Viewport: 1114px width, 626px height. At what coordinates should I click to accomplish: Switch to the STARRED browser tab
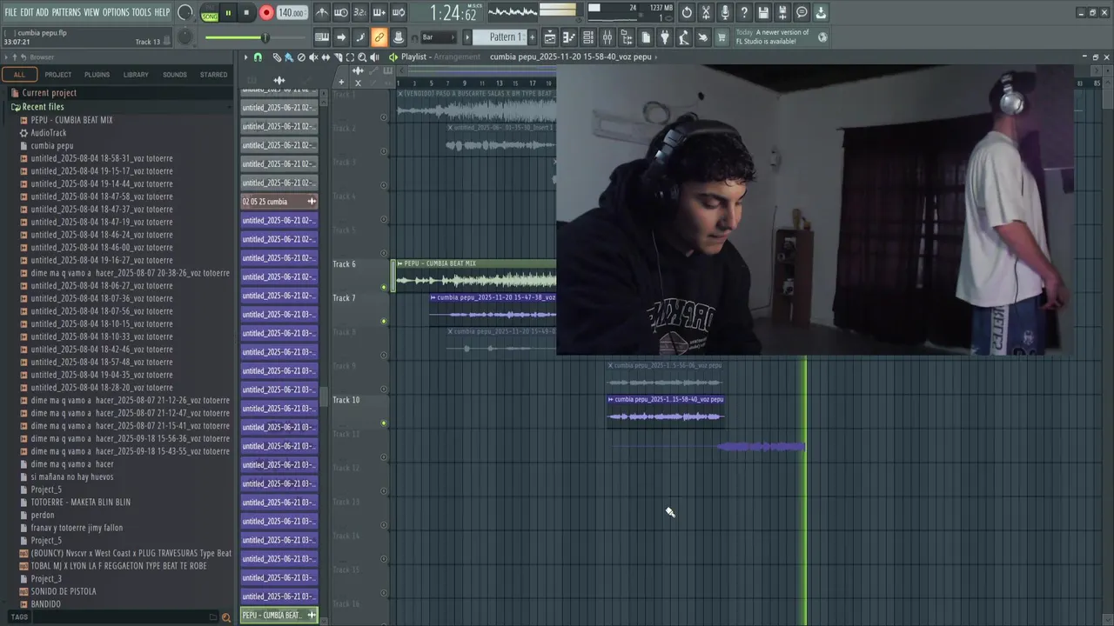[x=214, y=75]
